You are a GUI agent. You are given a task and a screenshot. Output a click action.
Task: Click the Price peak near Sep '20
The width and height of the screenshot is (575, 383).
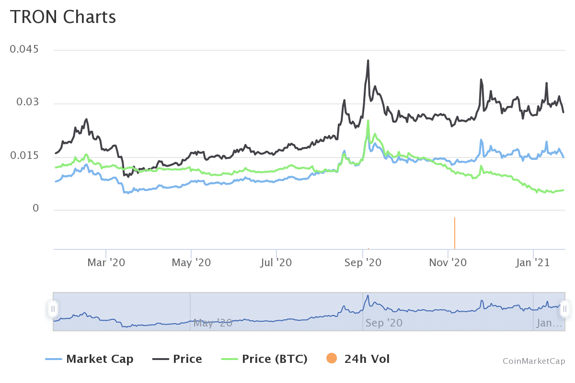[368, 61]
